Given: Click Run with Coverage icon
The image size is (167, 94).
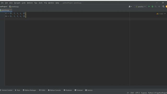Looking at the screenshot, I should (156, 7).
